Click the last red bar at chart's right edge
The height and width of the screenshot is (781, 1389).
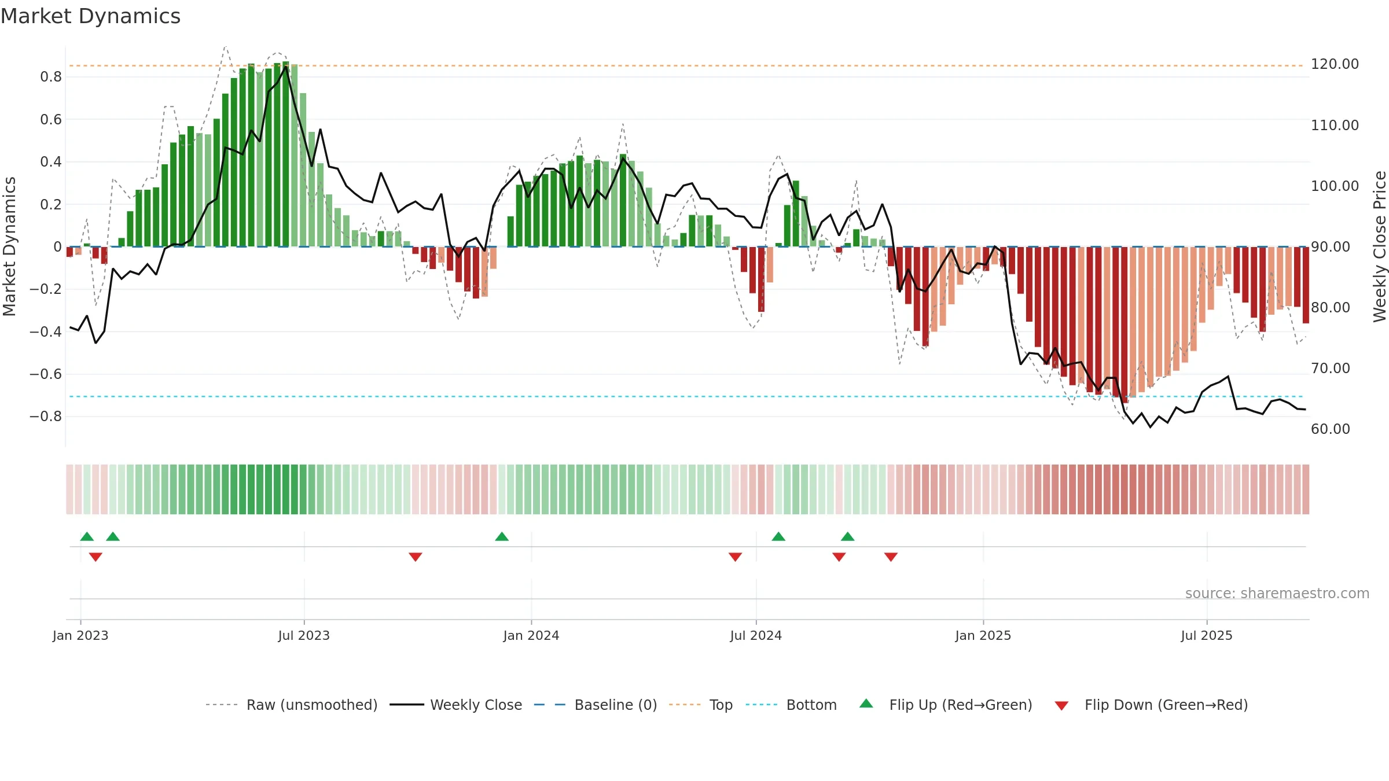pos(1306,285)
